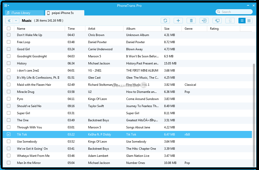The width and height of the screenshot is (259, 170).
Task: Sort by the Size column header
Action: 171,29
